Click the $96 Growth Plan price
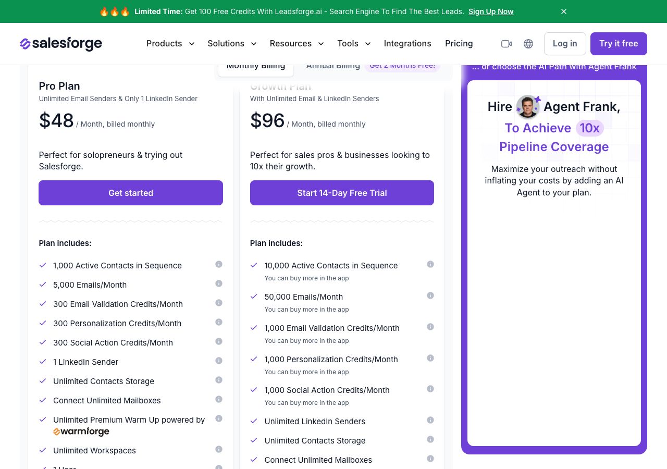667x469 pixels. coord(267,121)
